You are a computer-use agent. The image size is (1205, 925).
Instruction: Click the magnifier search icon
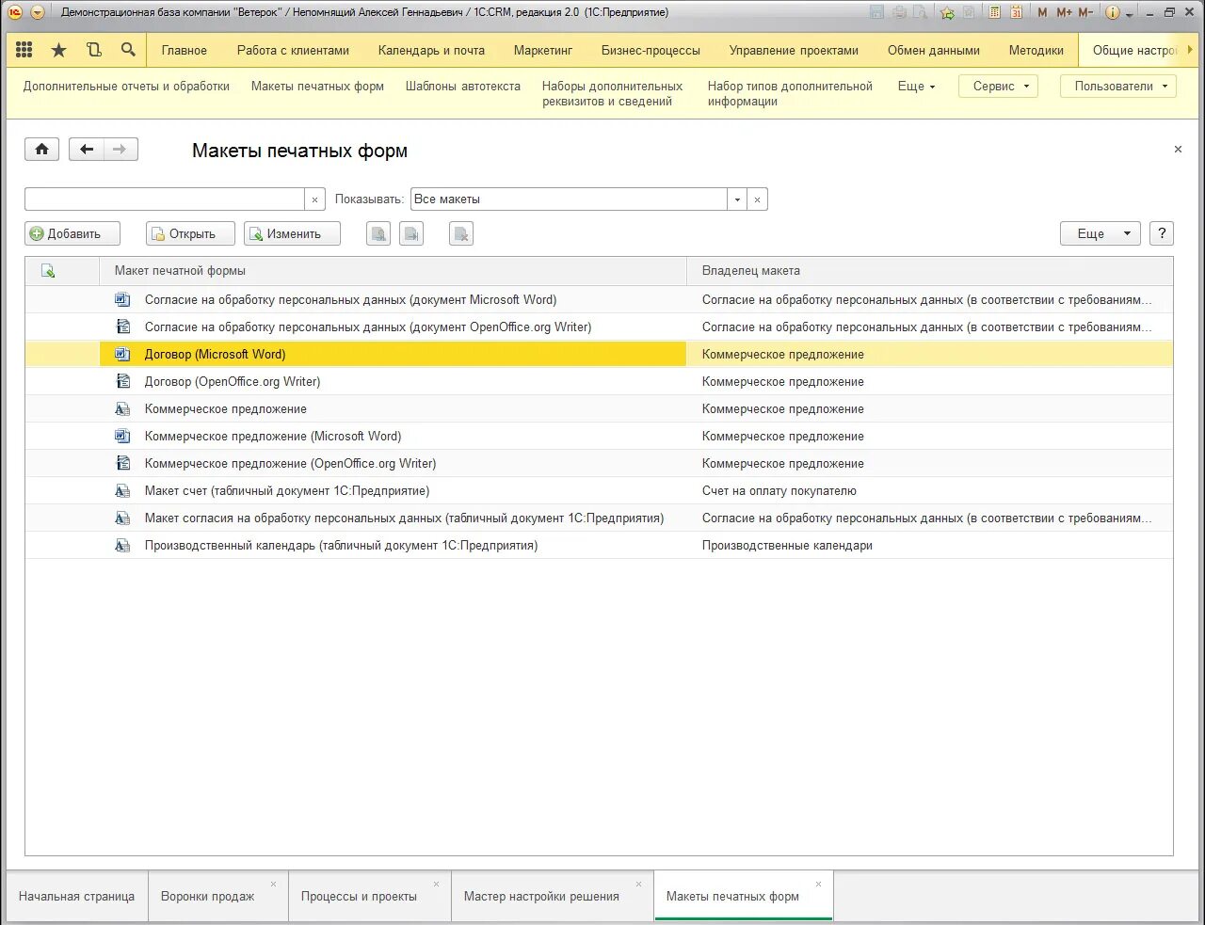click(128, 50)
